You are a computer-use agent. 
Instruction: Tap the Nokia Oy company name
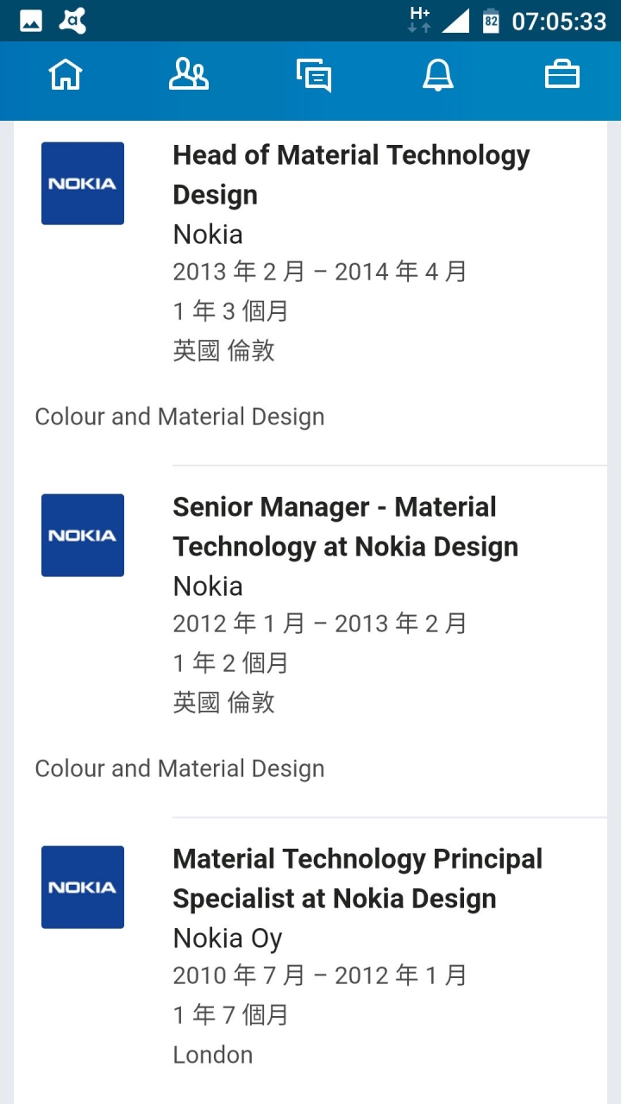coord(228,938)
